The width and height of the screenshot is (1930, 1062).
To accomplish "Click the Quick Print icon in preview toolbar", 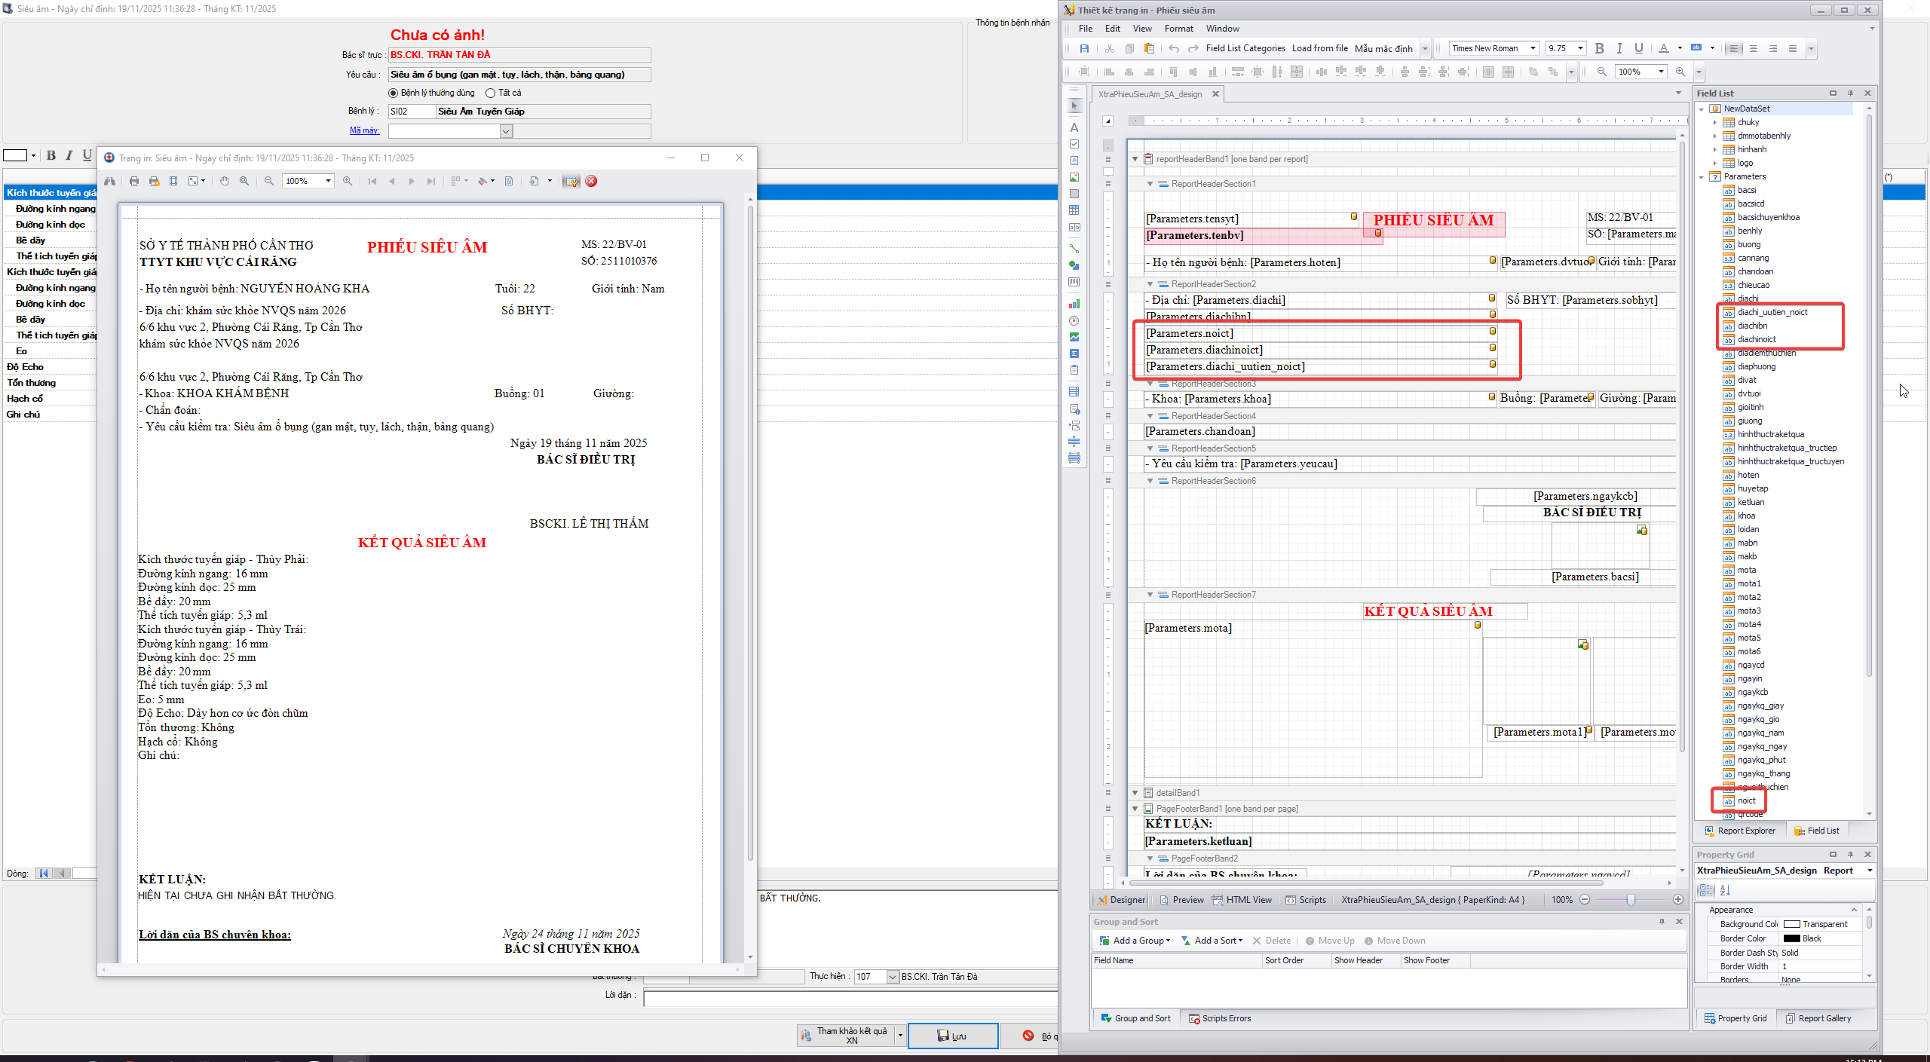I will tap(154, 181).
